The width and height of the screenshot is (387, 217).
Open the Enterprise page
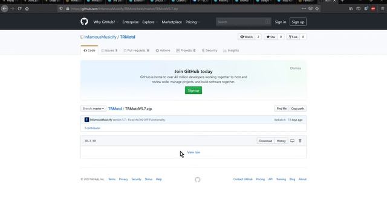[x=131, y=22]
